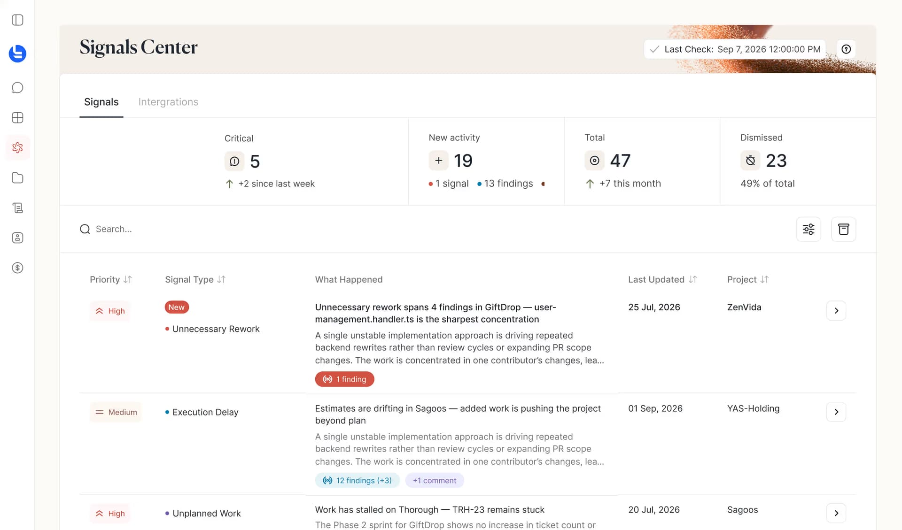Open the archive box button
The image size is (902, 530).
(x=844, y=229)
